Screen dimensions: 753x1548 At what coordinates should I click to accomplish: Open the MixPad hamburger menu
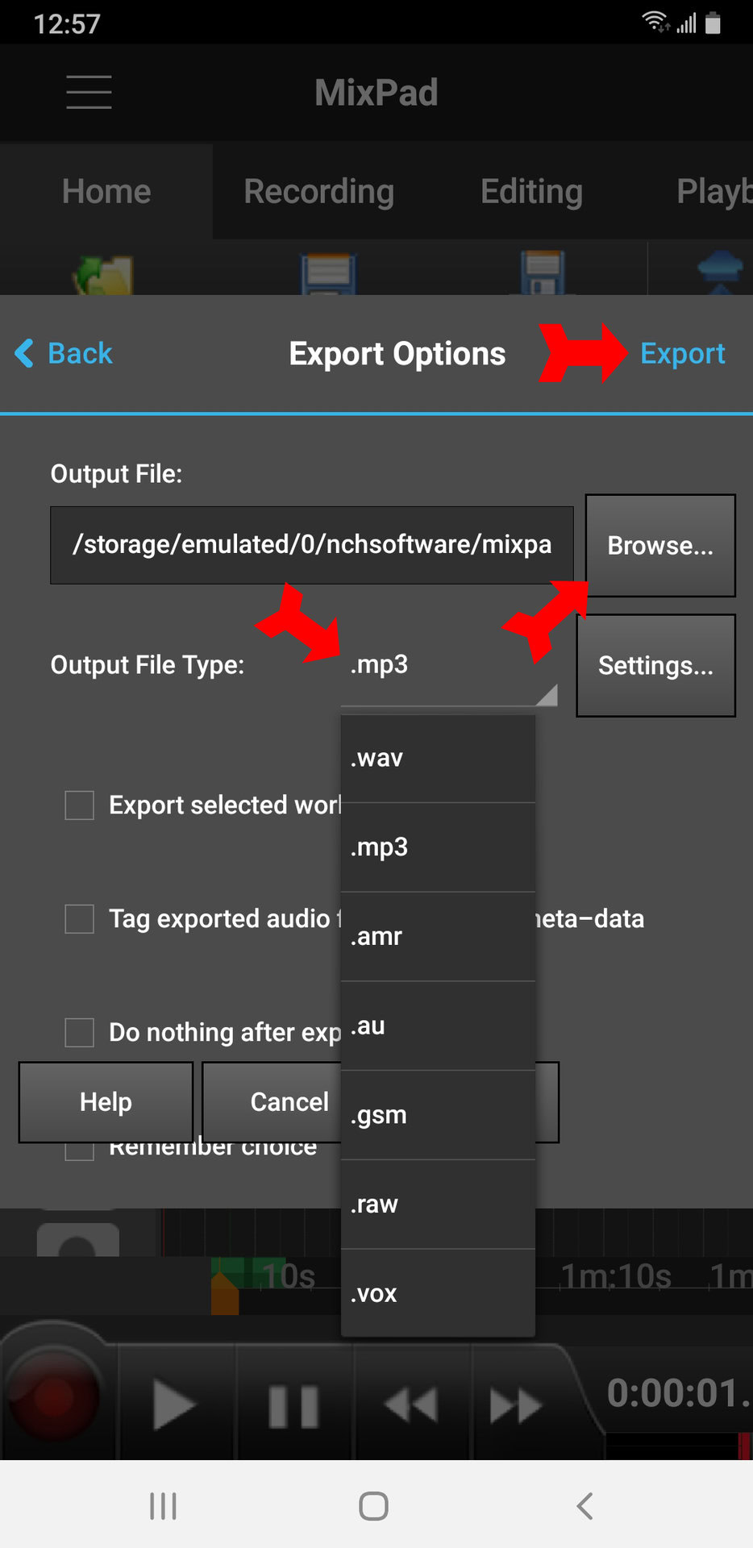pyautogui.click(x=89, y=92)
